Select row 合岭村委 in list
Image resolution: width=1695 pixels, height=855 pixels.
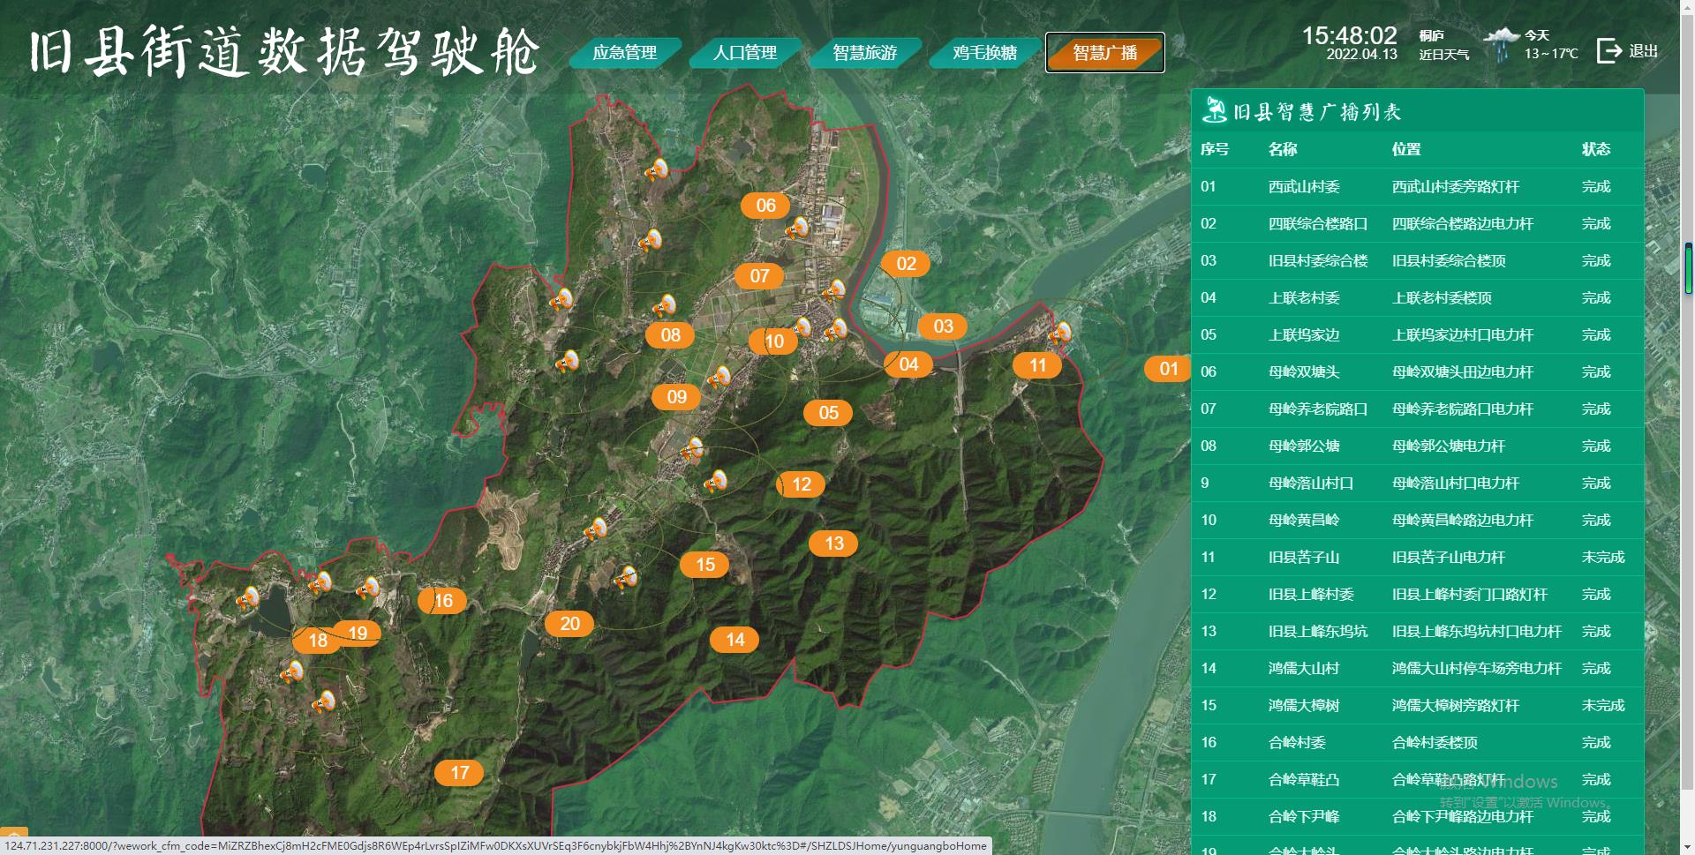(1417, 743)
